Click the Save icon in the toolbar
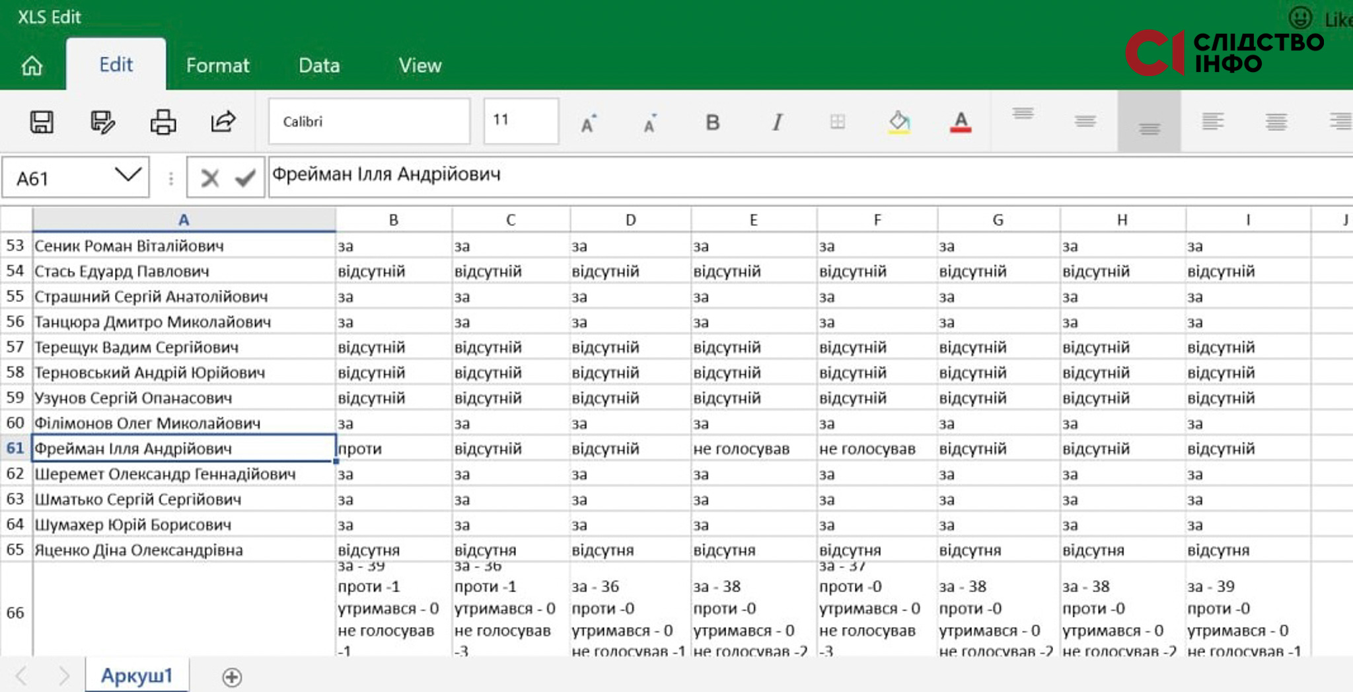 (x=42, y=122)
